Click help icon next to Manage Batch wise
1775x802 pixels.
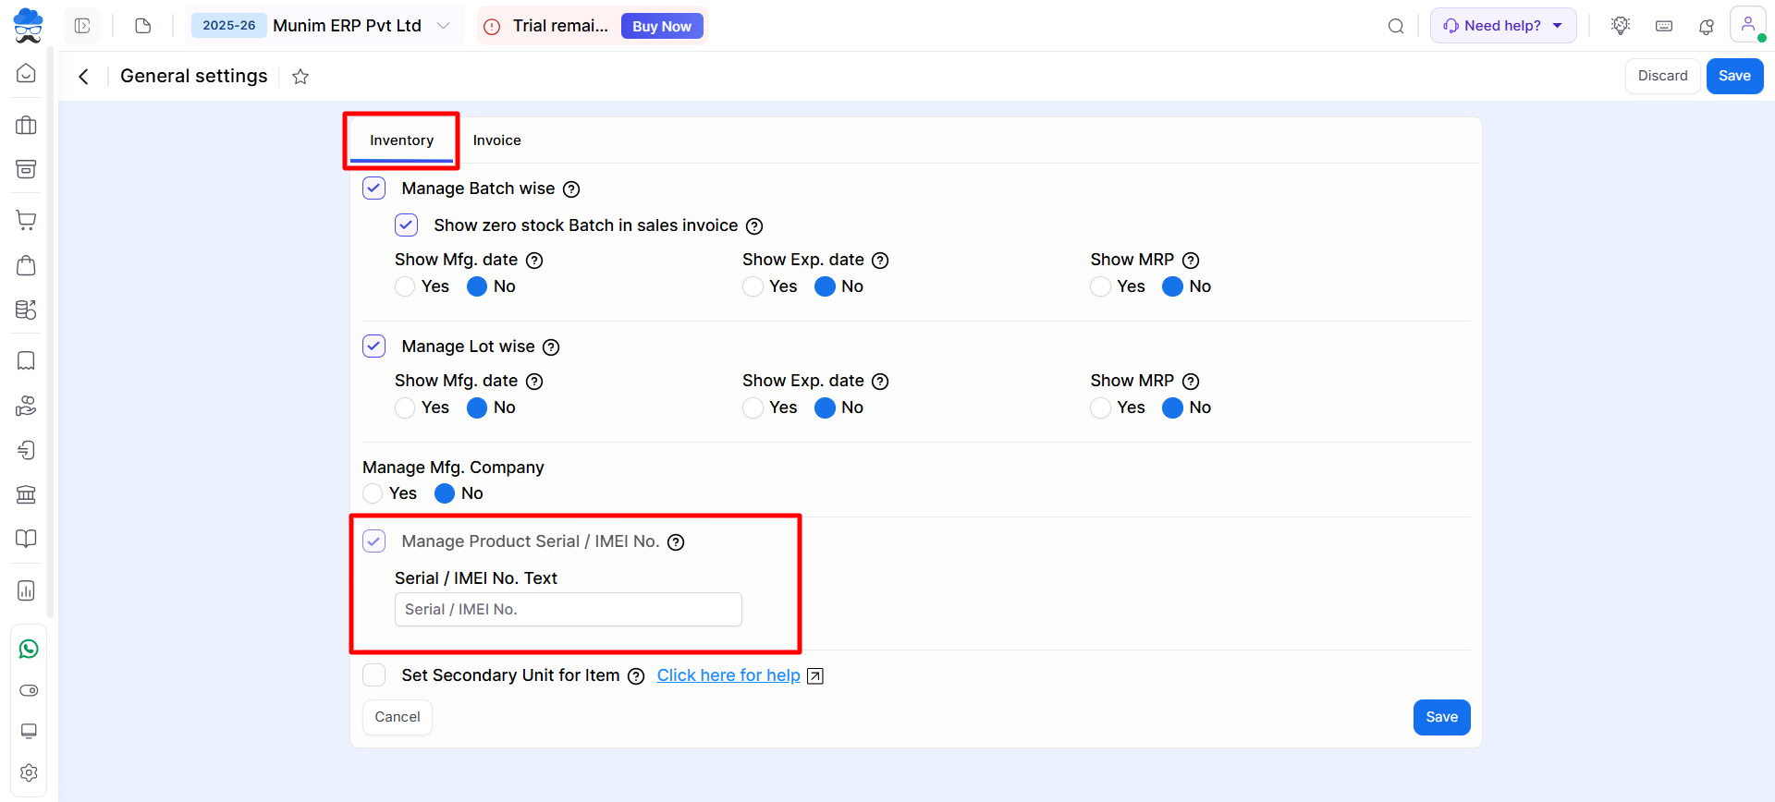click(x=571, y=189)
